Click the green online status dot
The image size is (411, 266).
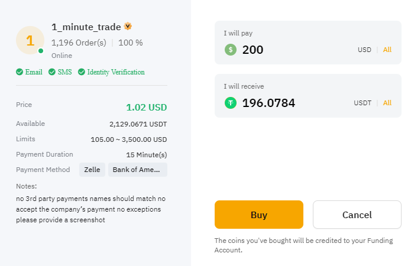click(41, 51)
